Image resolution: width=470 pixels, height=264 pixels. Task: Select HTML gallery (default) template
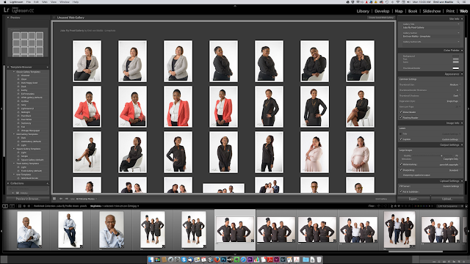[x=32, y=98]
